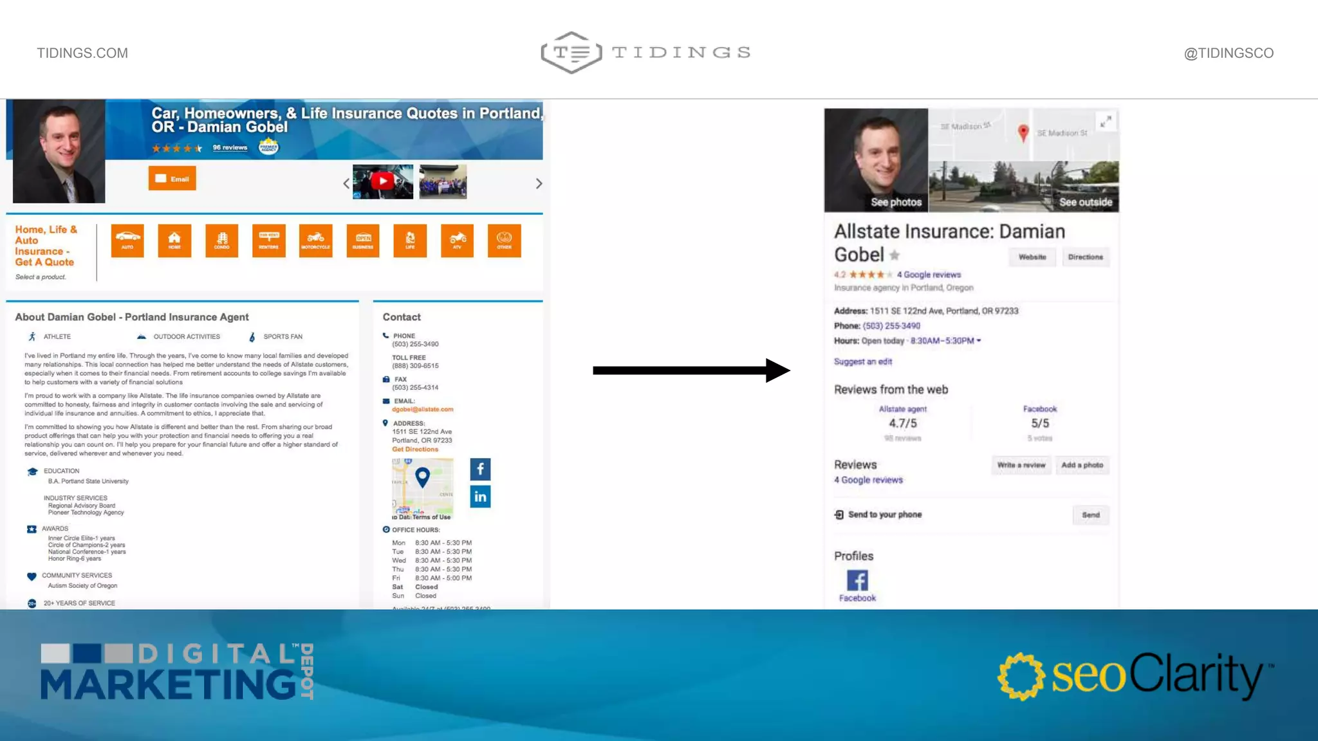Viewport: 1318px width, 741px height.
Task: Click the Write a review button
Action: 1021,465
